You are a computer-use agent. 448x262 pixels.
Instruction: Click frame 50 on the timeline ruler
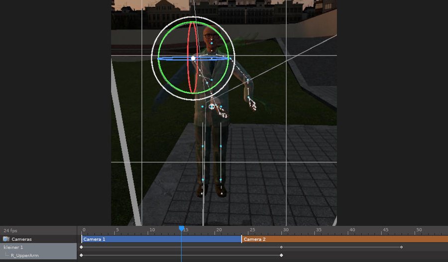[x=419, y=230]
